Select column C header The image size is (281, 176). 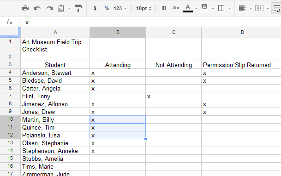click(173, 32)
